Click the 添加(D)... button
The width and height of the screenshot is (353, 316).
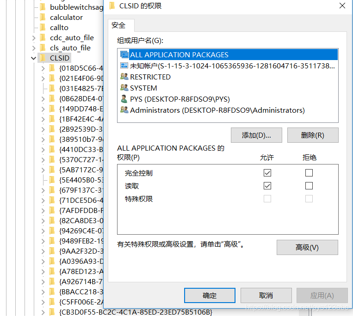256,135
